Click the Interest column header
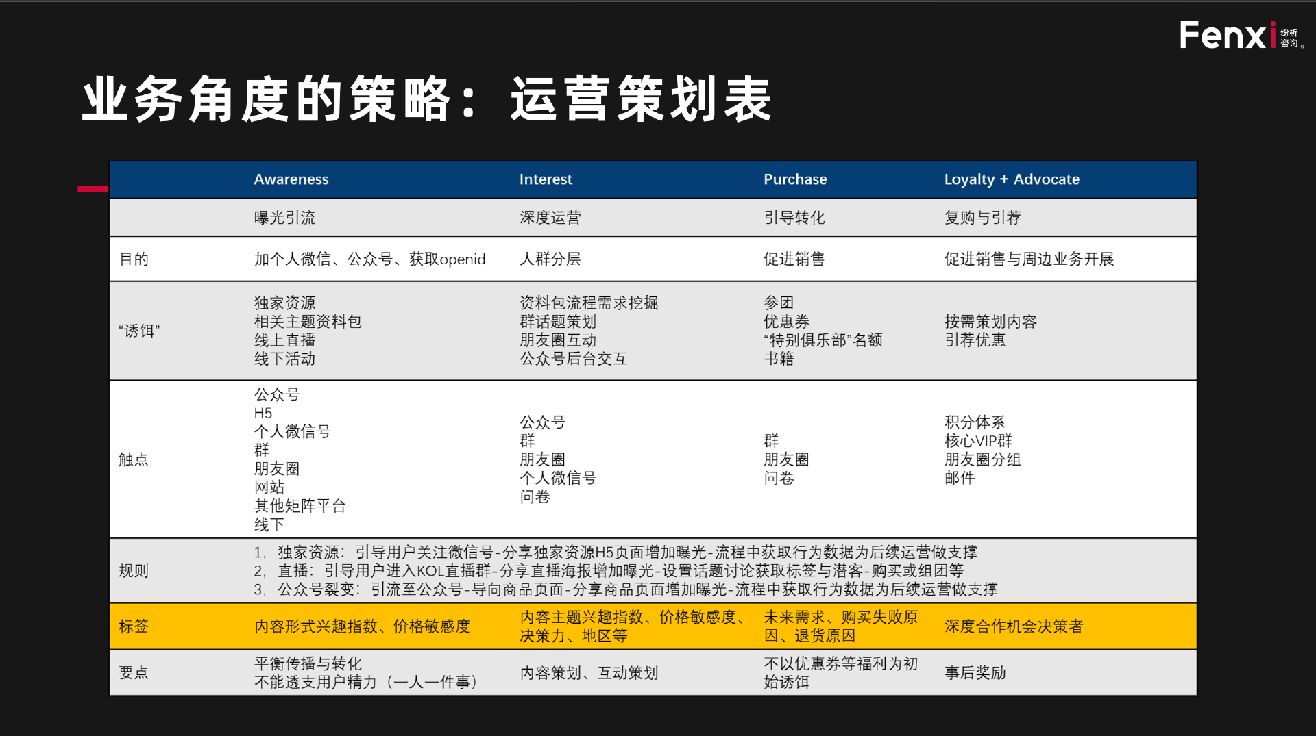Image resolution: width=1316 pixels, height=736 pixels. pyautogui.click(x=545, y=179)
